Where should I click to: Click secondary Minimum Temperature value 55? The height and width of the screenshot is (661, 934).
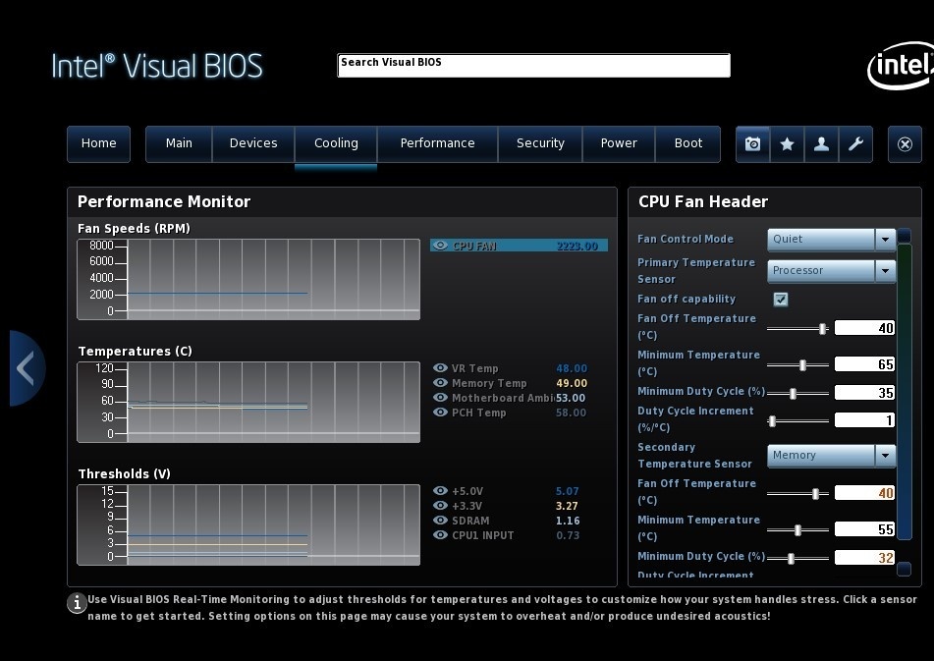coord(865,529)
